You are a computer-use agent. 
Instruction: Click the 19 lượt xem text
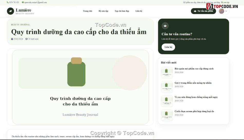[x=33, y=39]
